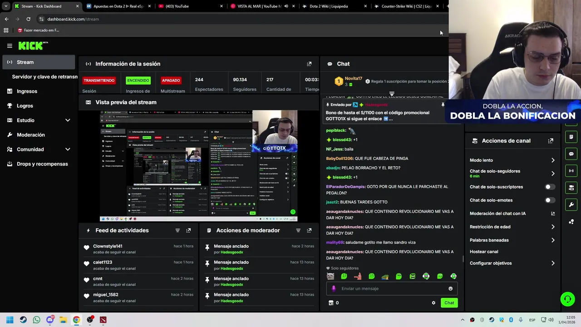Open chat settings gear icon
This screenshot has height=327, width=581.
433,303
